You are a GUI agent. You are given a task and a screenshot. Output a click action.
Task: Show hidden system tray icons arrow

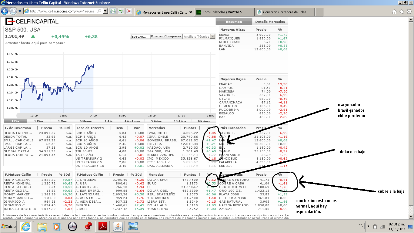(x=369, y=226)
